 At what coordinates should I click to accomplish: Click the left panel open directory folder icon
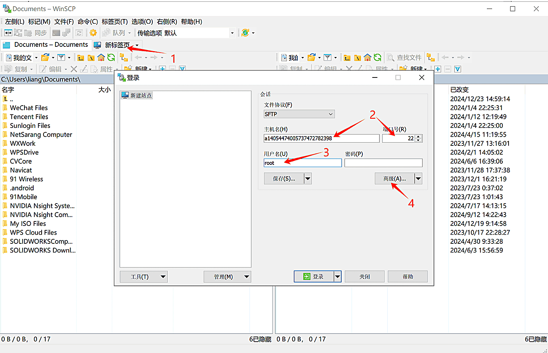point(45,58)
